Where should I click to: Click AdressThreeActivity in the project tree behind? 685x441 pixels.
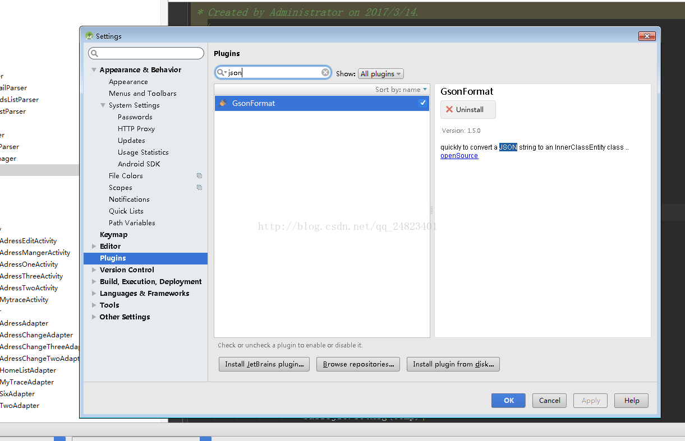pos(31,276)
